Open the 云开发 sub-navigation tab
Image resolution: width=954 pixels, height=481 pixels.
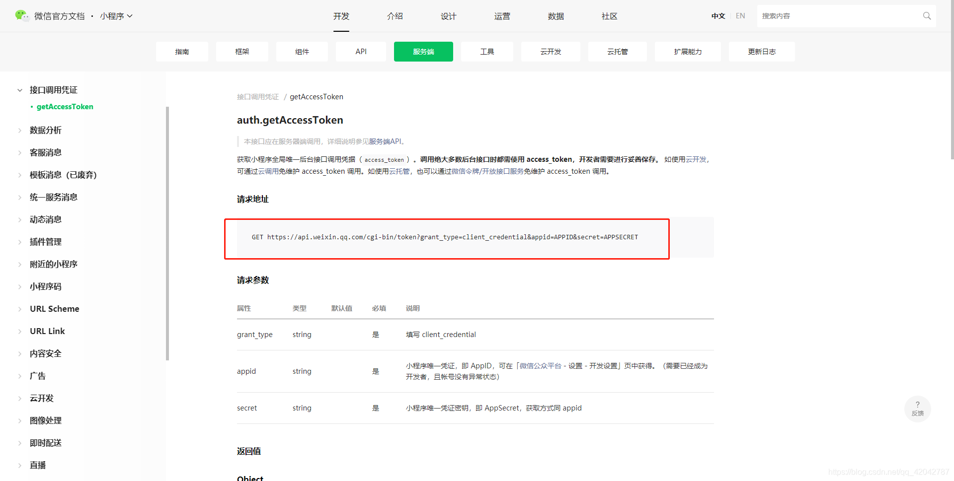(x=551, y=52)
